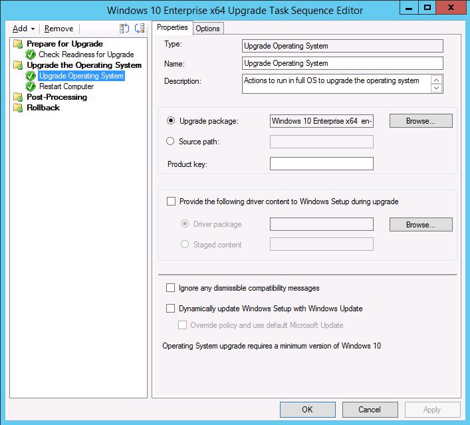
Task: Click Upgrade the Operating System folder icon
Action: [x=18, y=65]
